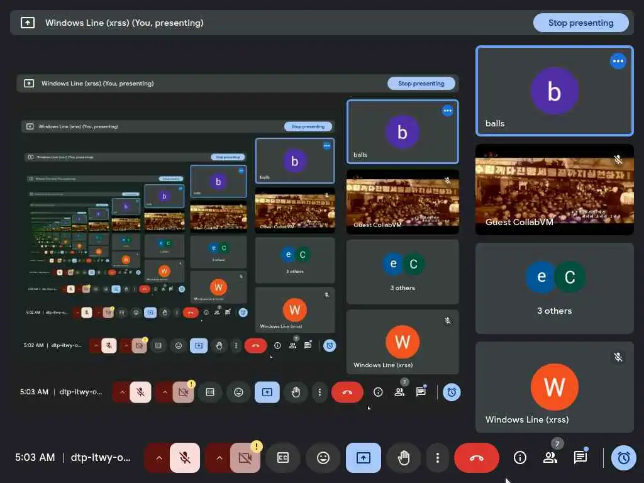Select the large 'balls' participant tile
This screenshot has height=483, width=644.
click(555, 91)
